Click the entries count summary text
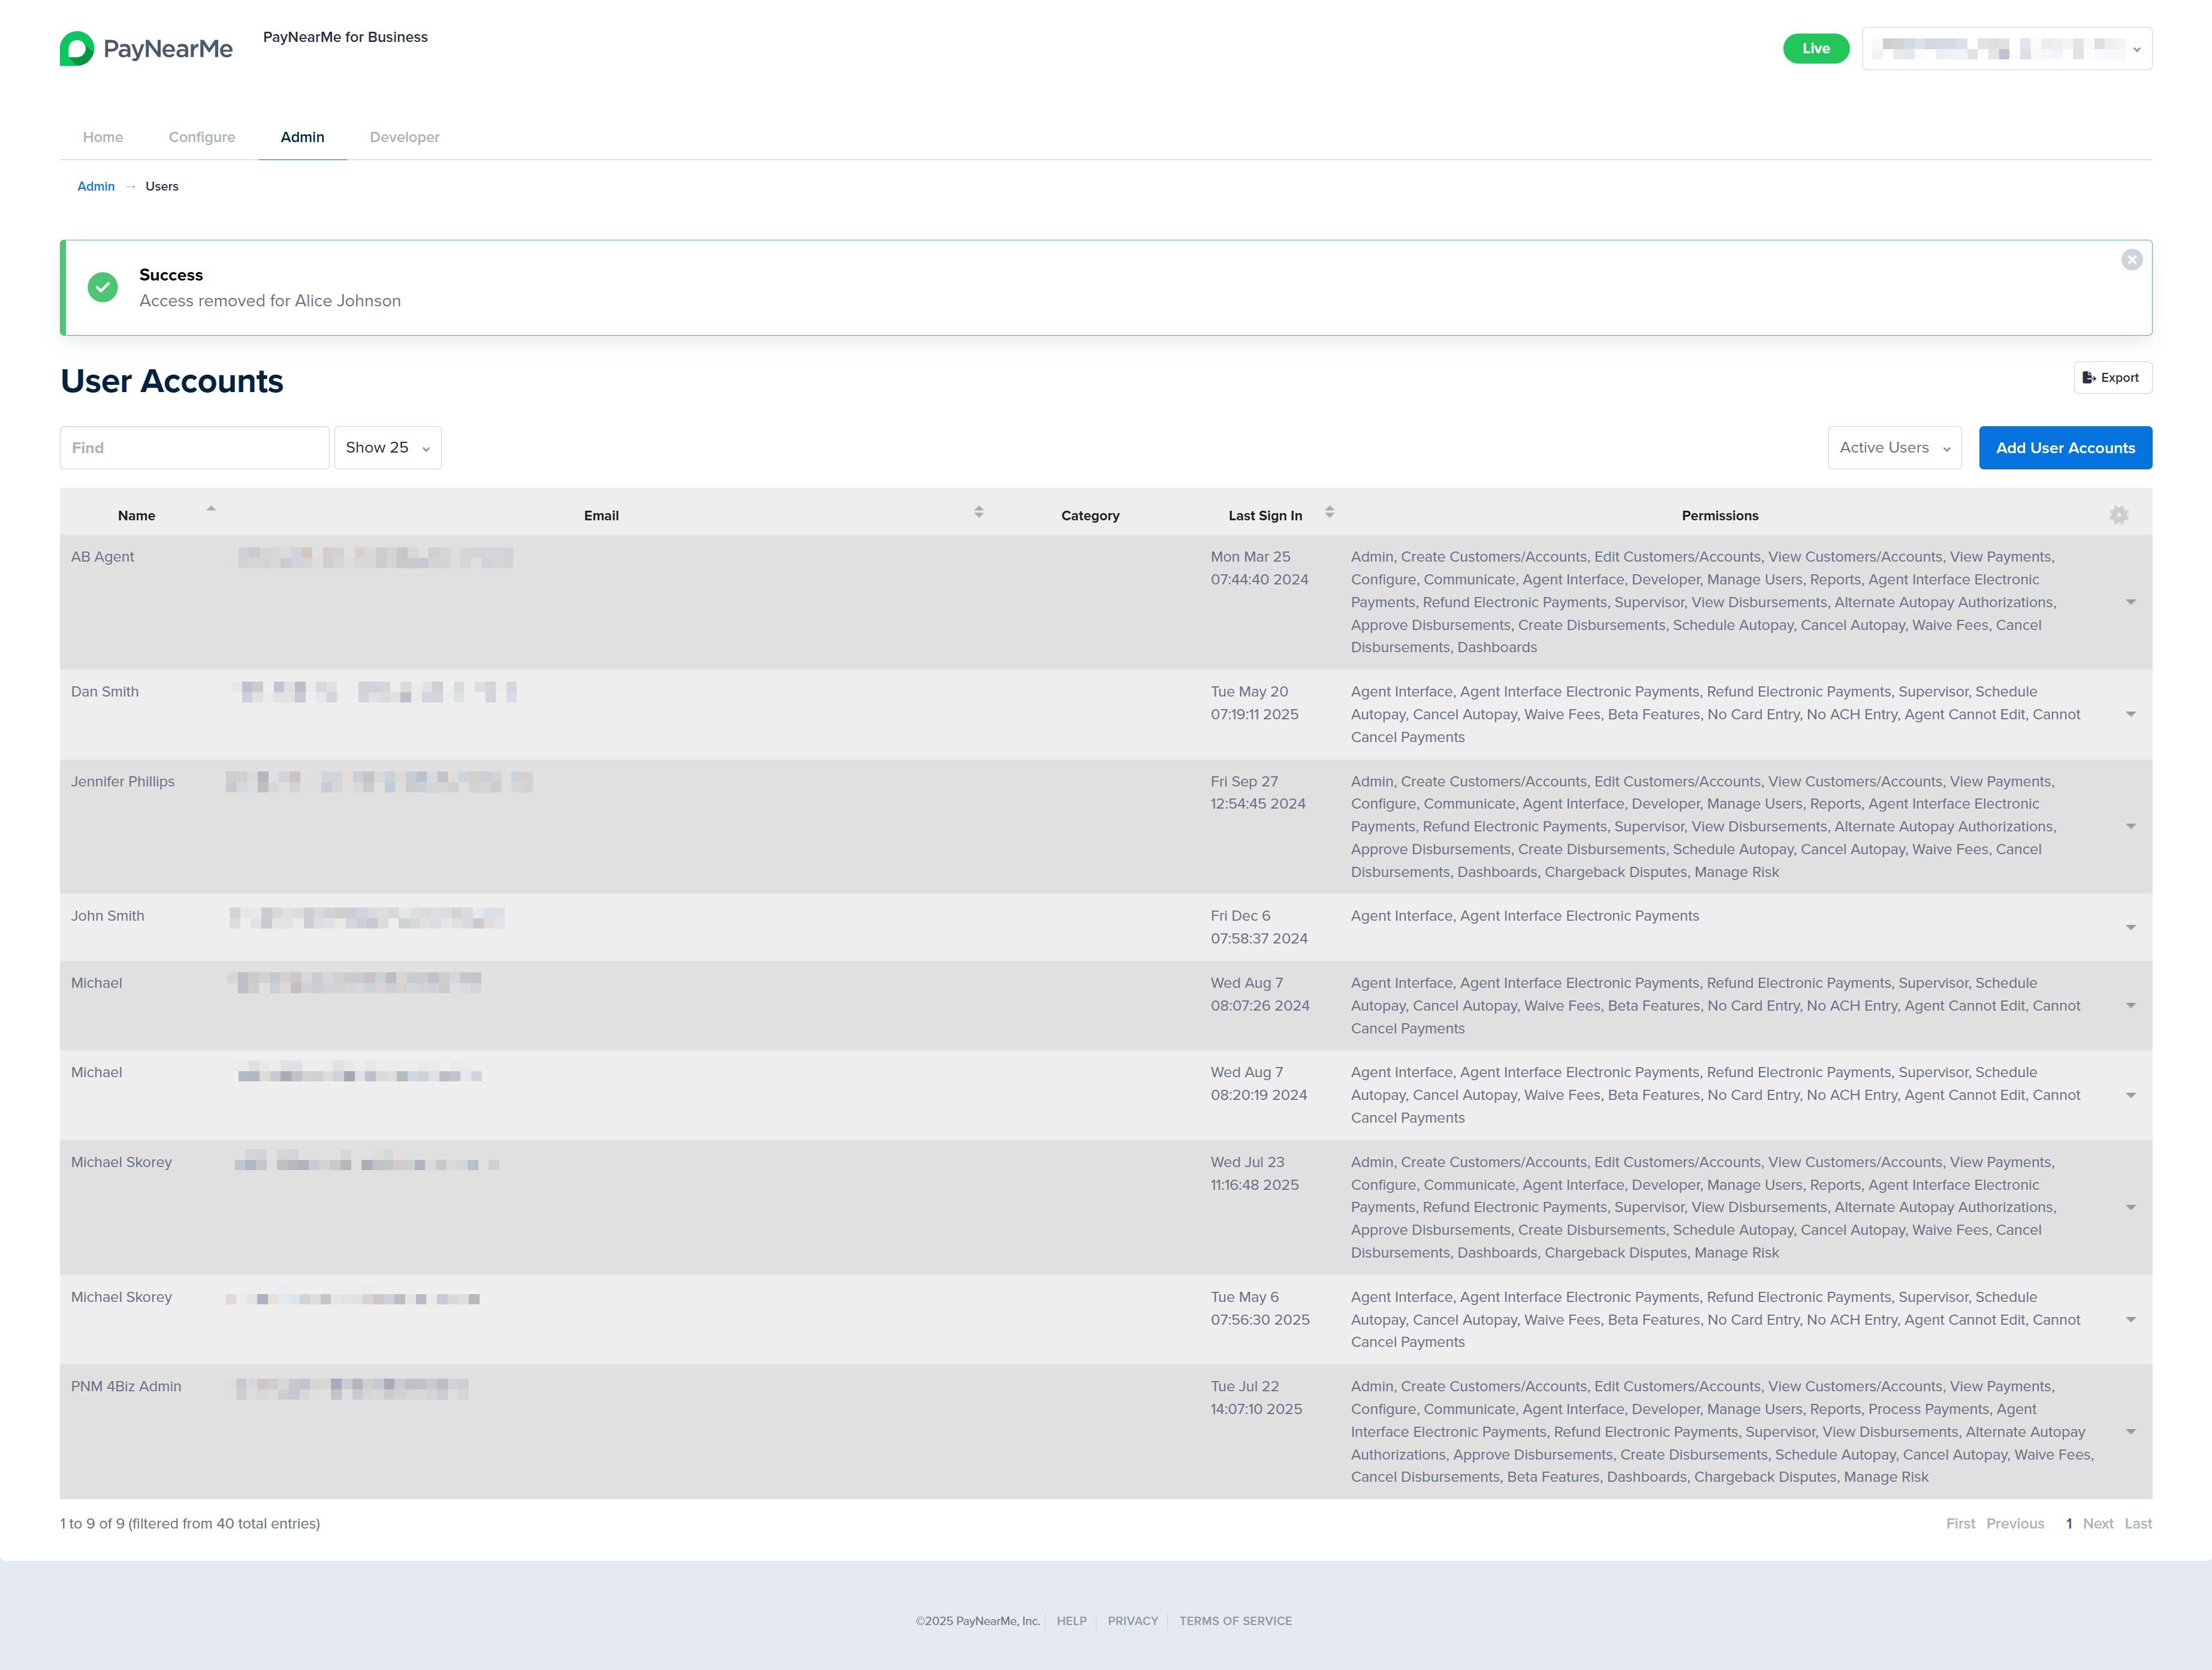 pyautogui.click(x=190, y=1523)
